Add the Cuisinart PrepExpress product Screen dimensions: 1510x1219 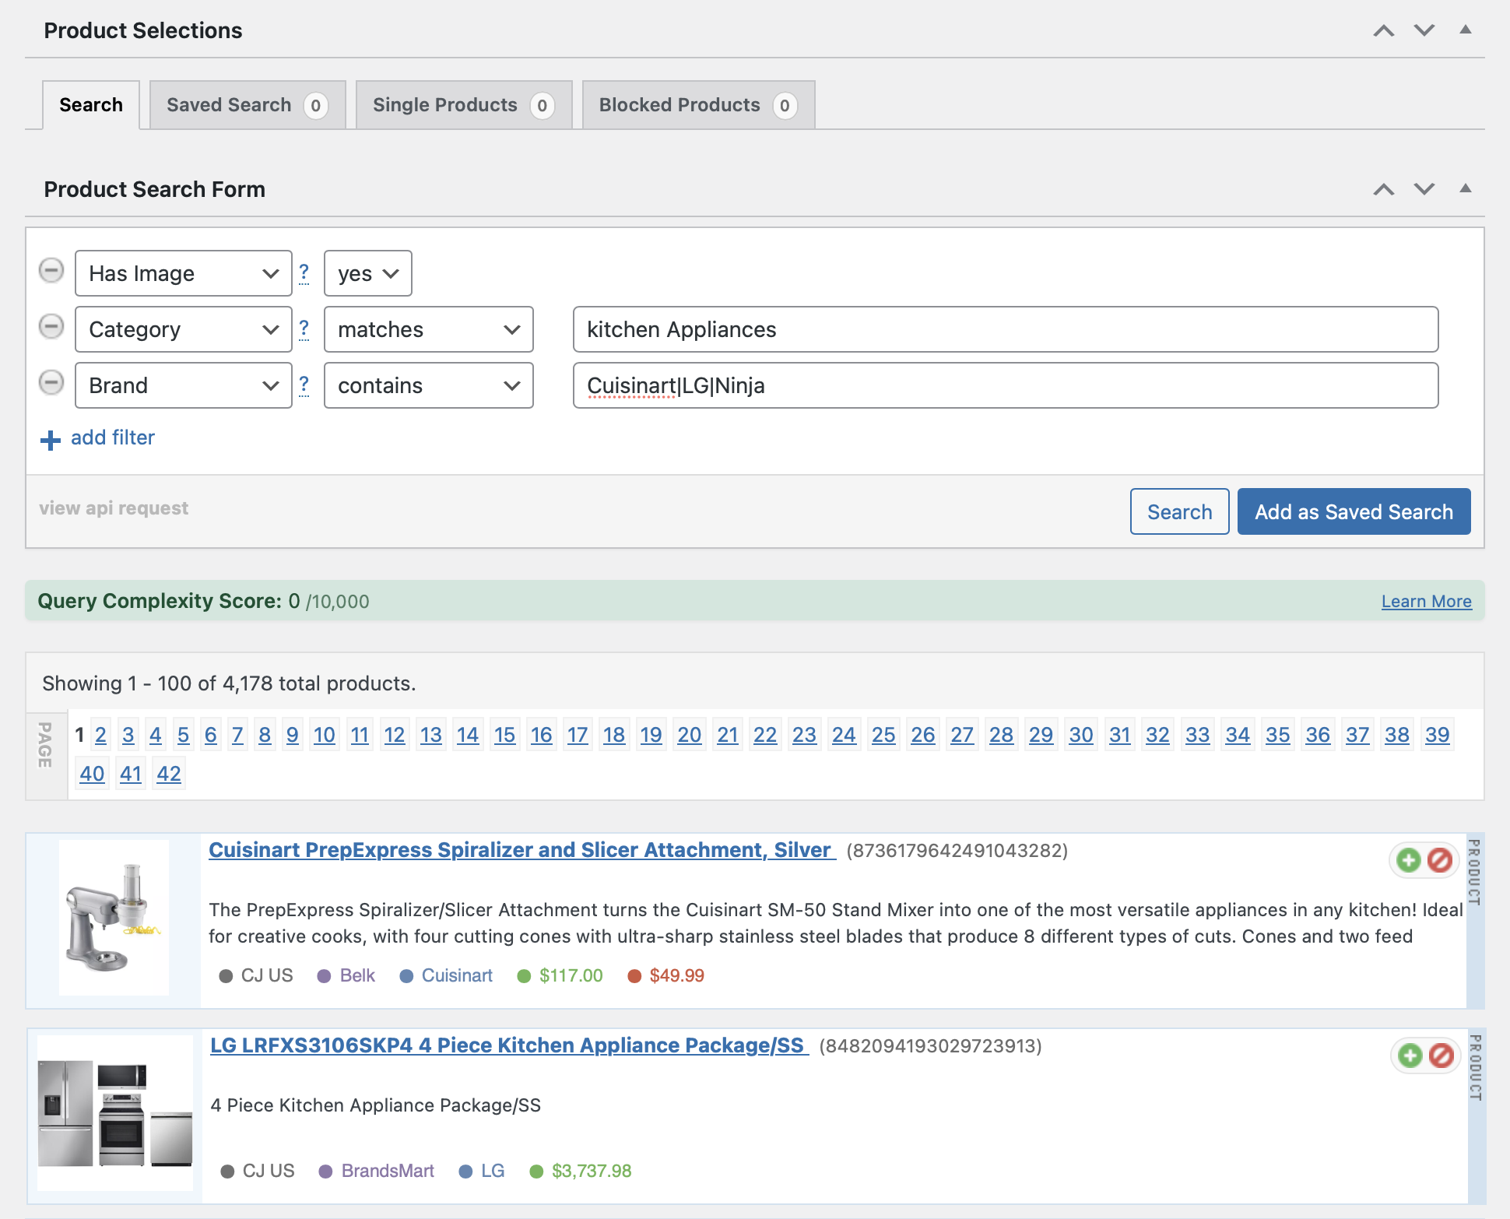tap(1408, 860)
